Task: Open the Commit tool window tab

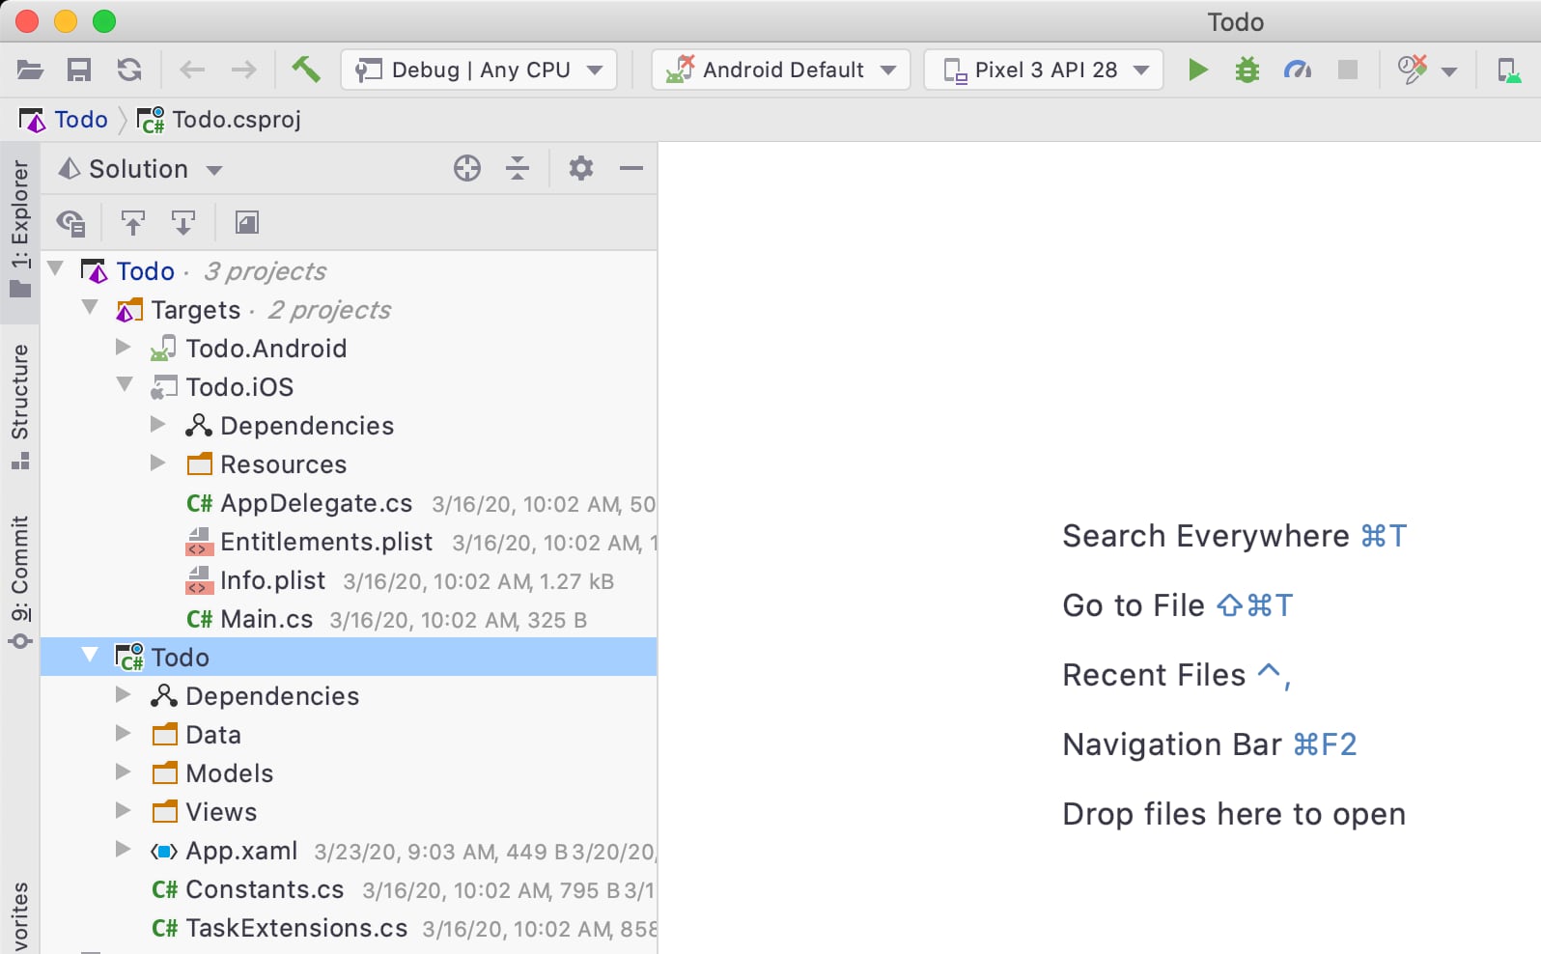Action: 19,579
